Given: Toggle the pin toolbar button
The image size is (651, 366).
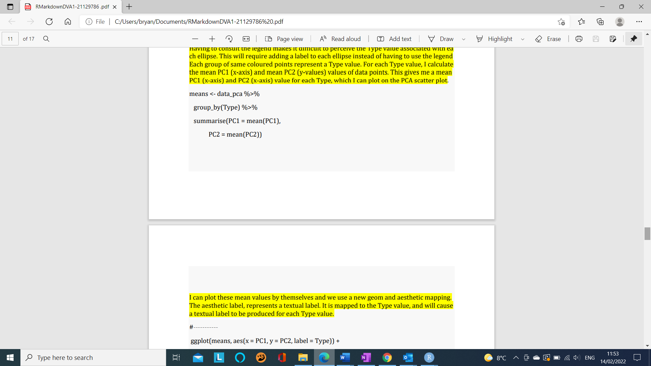Looking at the screenshot, I should point(633,39).
